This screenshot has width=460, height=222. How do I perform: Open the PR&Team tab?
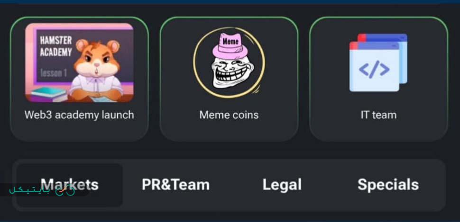176,185
